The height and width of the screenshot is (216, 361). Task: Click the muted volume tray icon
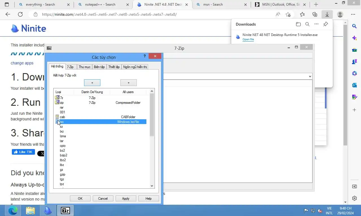[x=320, y=211]
